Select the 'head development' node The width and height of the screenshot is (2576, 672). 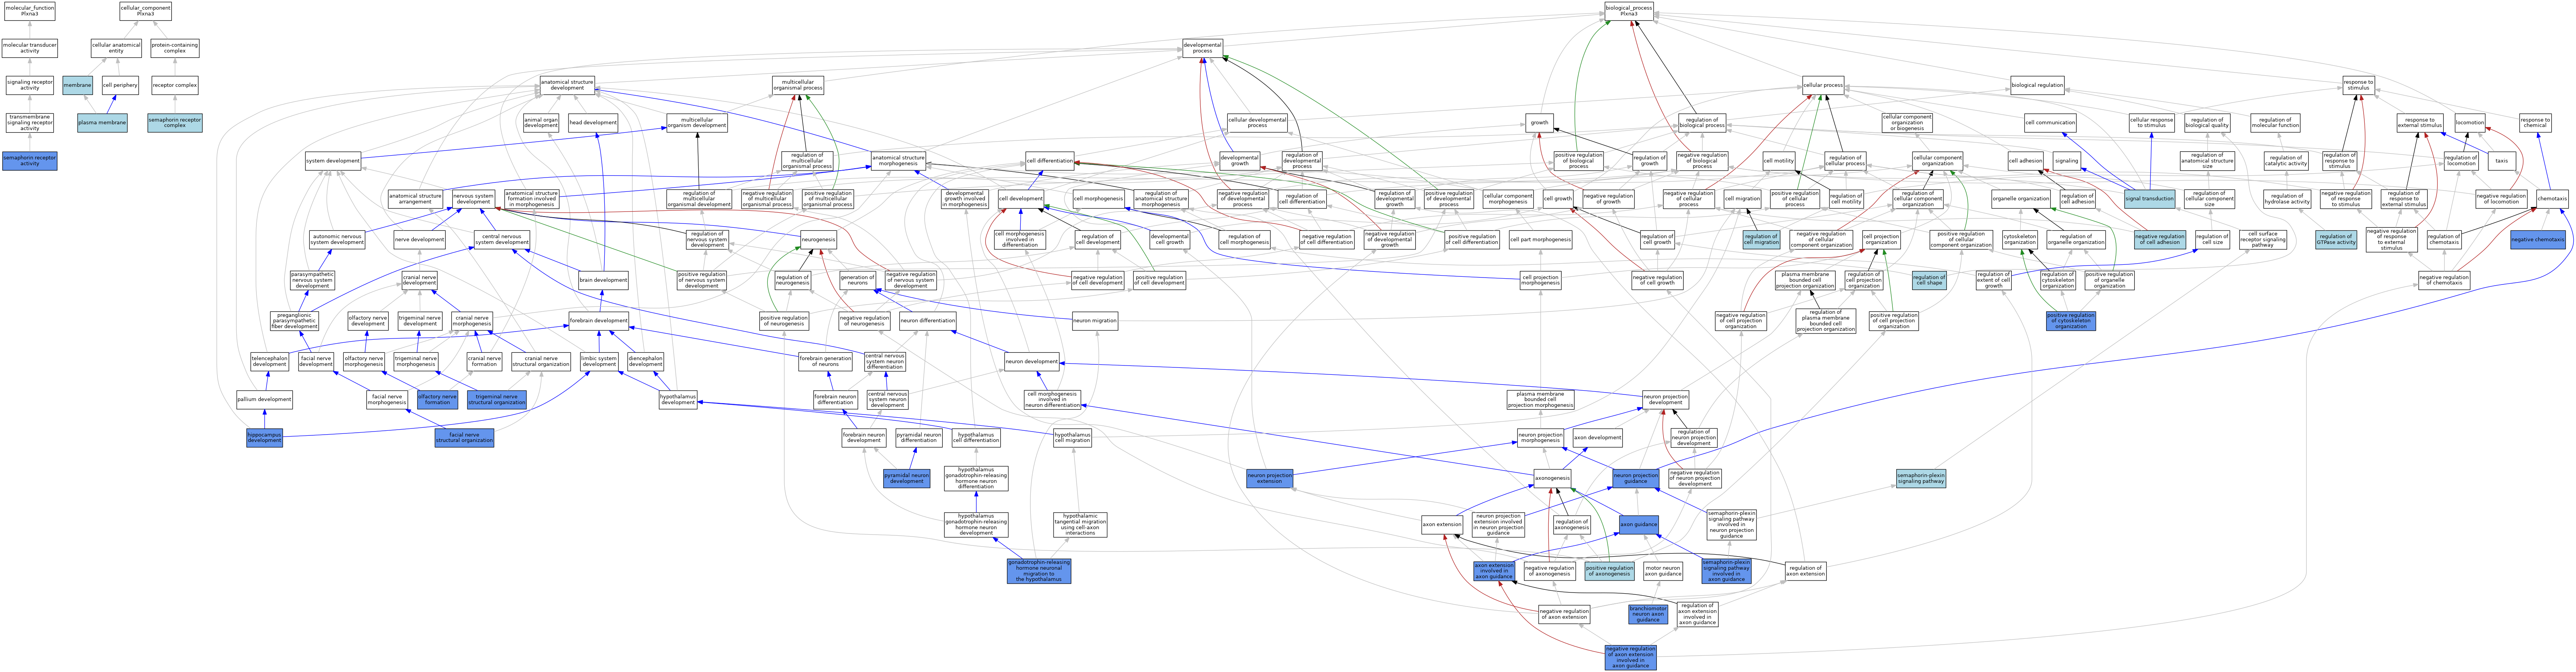593,123
